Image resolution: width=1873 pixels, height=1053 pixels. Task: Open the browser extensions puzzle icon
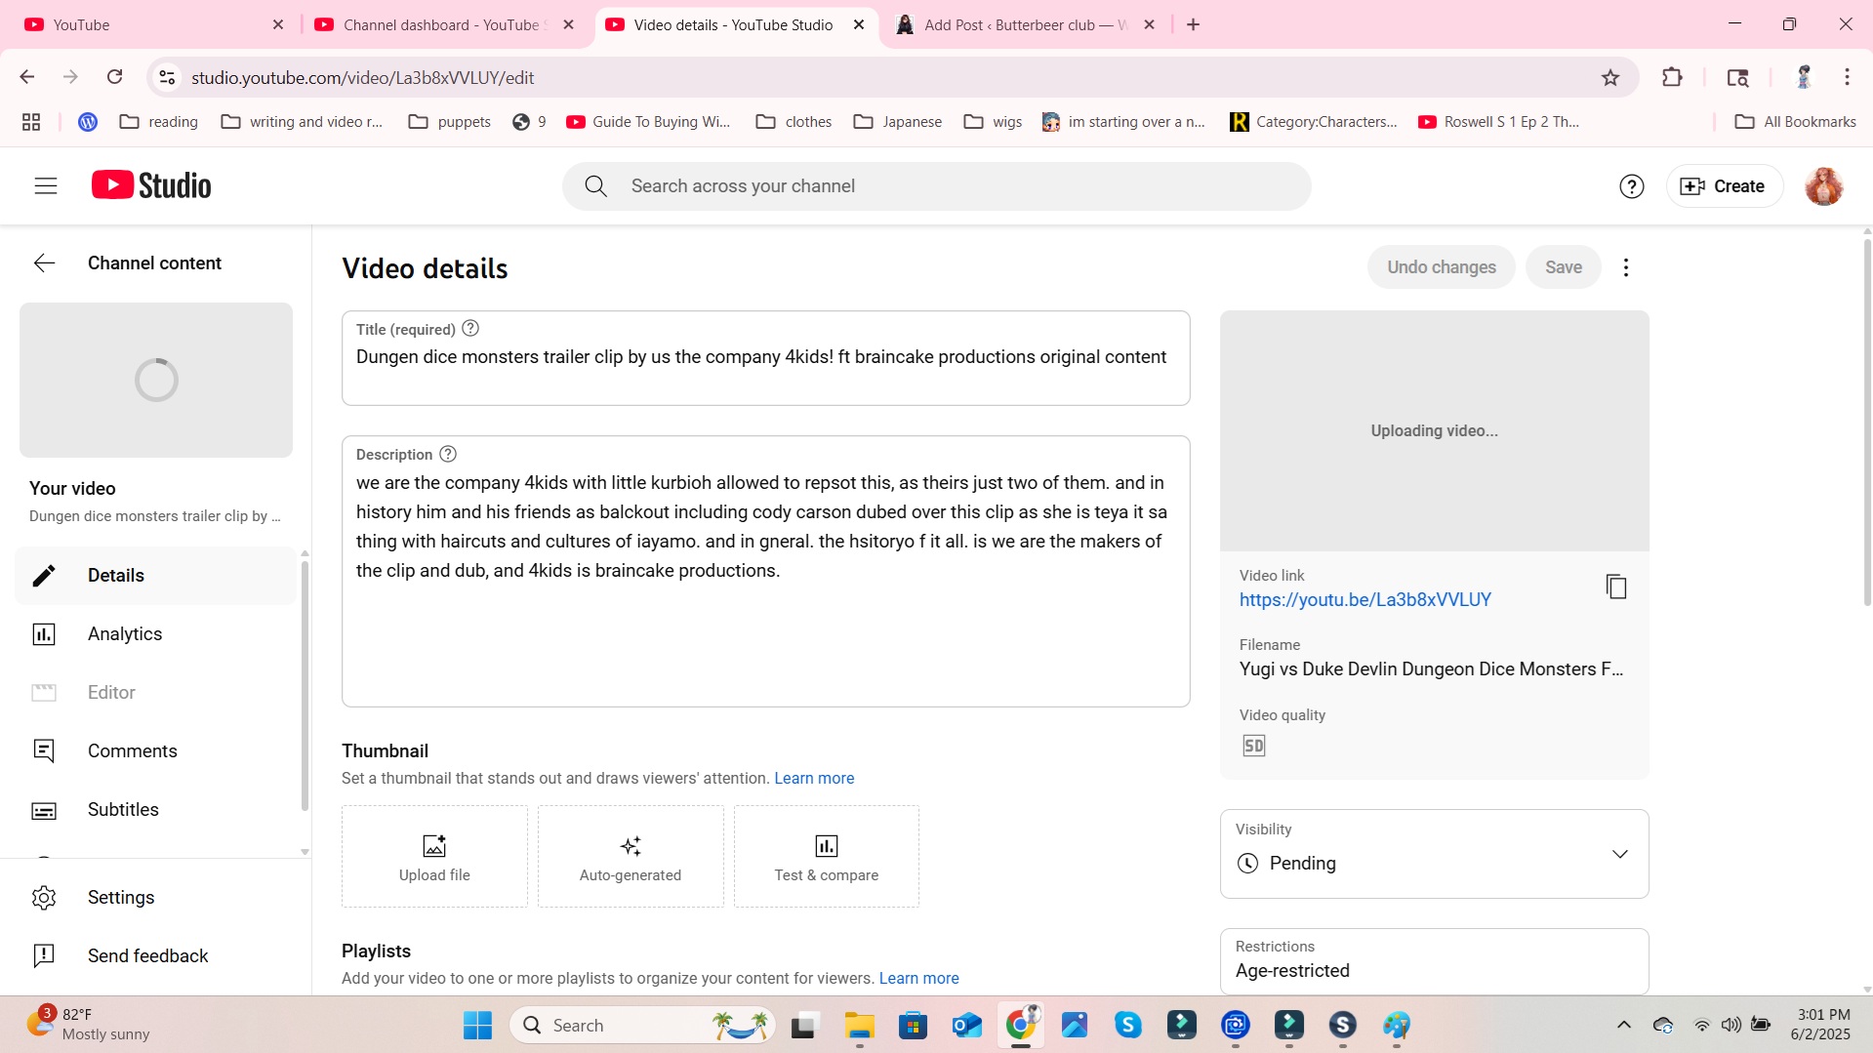1672,77
